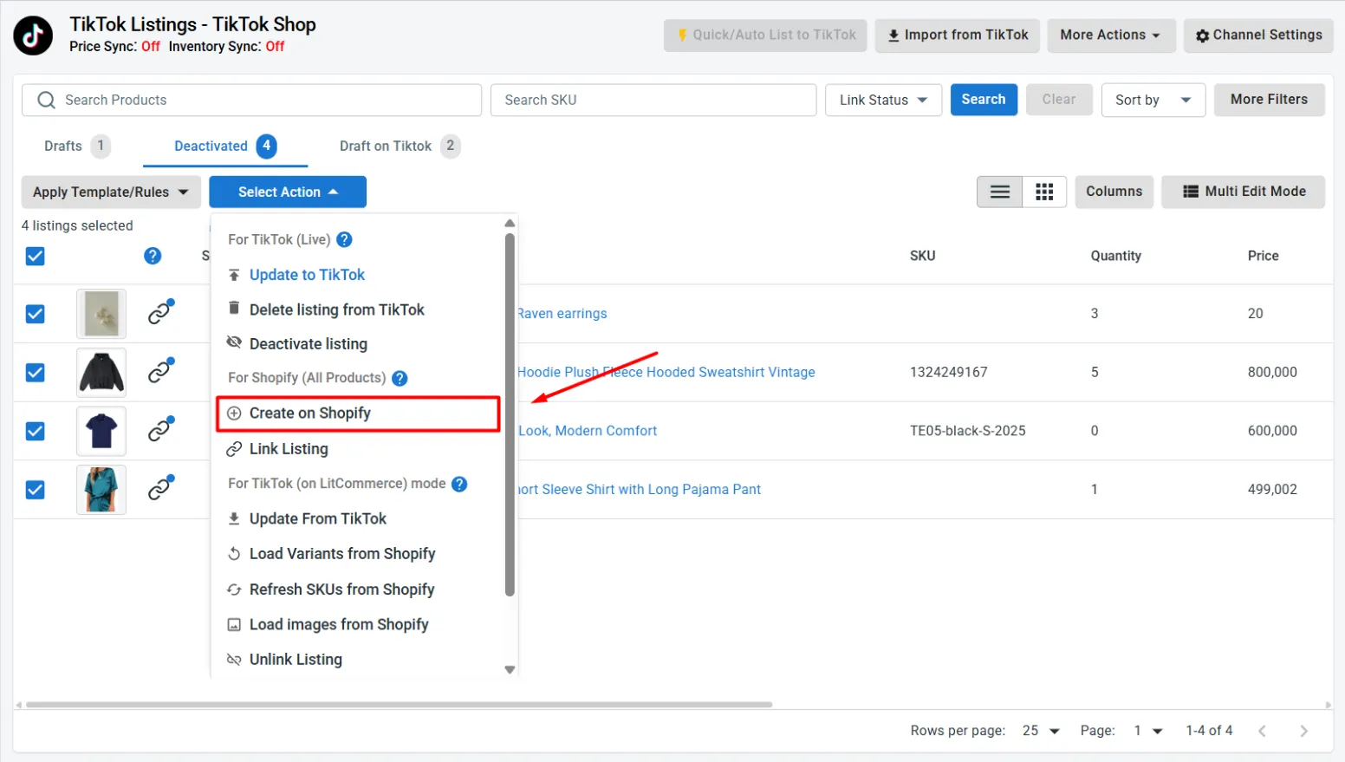Click the Quick/Auto List to TikTok button
This screenshot has height=762, width=1345.
click(765, 36)
